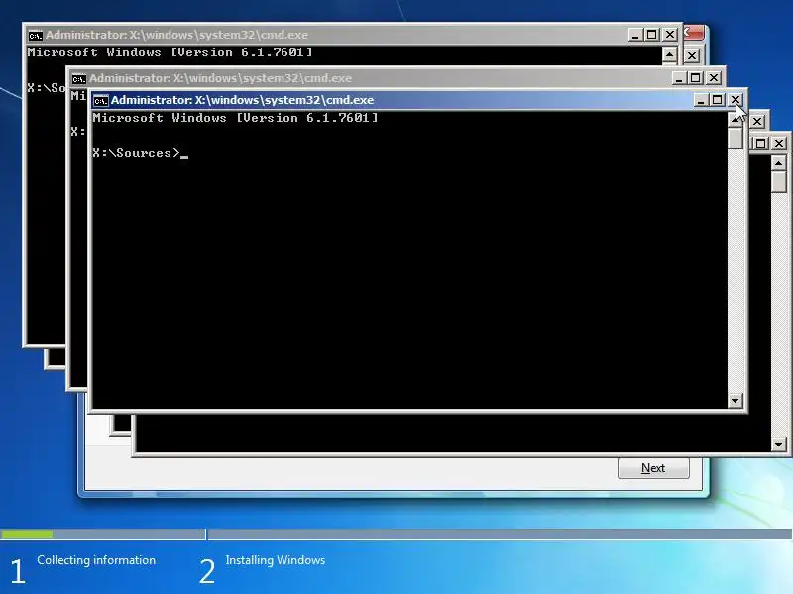793x594 pixels.
Task: Click gray X button directly below red Setup close
Action: pyautogui.click(x=692, y=56)
